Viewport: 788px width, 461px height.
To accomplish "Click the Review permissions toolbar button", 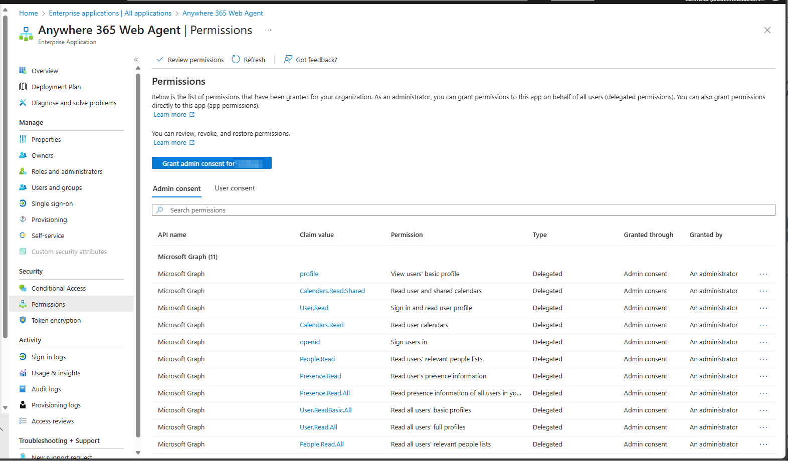I will tap(190, 60).
